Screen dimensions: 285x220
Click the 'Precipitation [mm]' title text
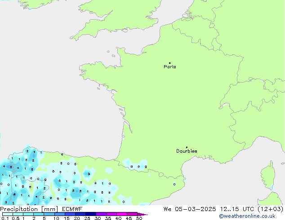tap(29, 209)
